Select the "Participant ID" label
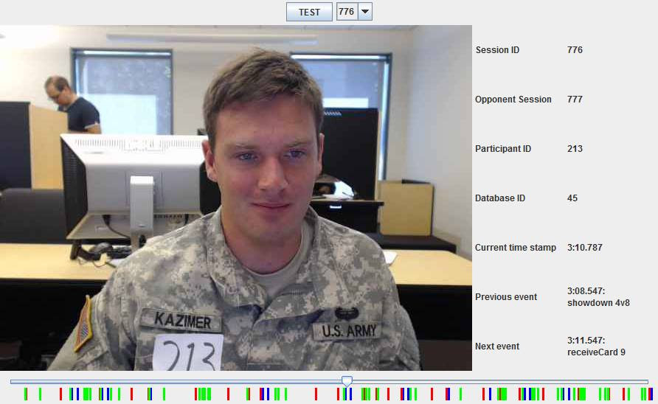 pos(503,149)
